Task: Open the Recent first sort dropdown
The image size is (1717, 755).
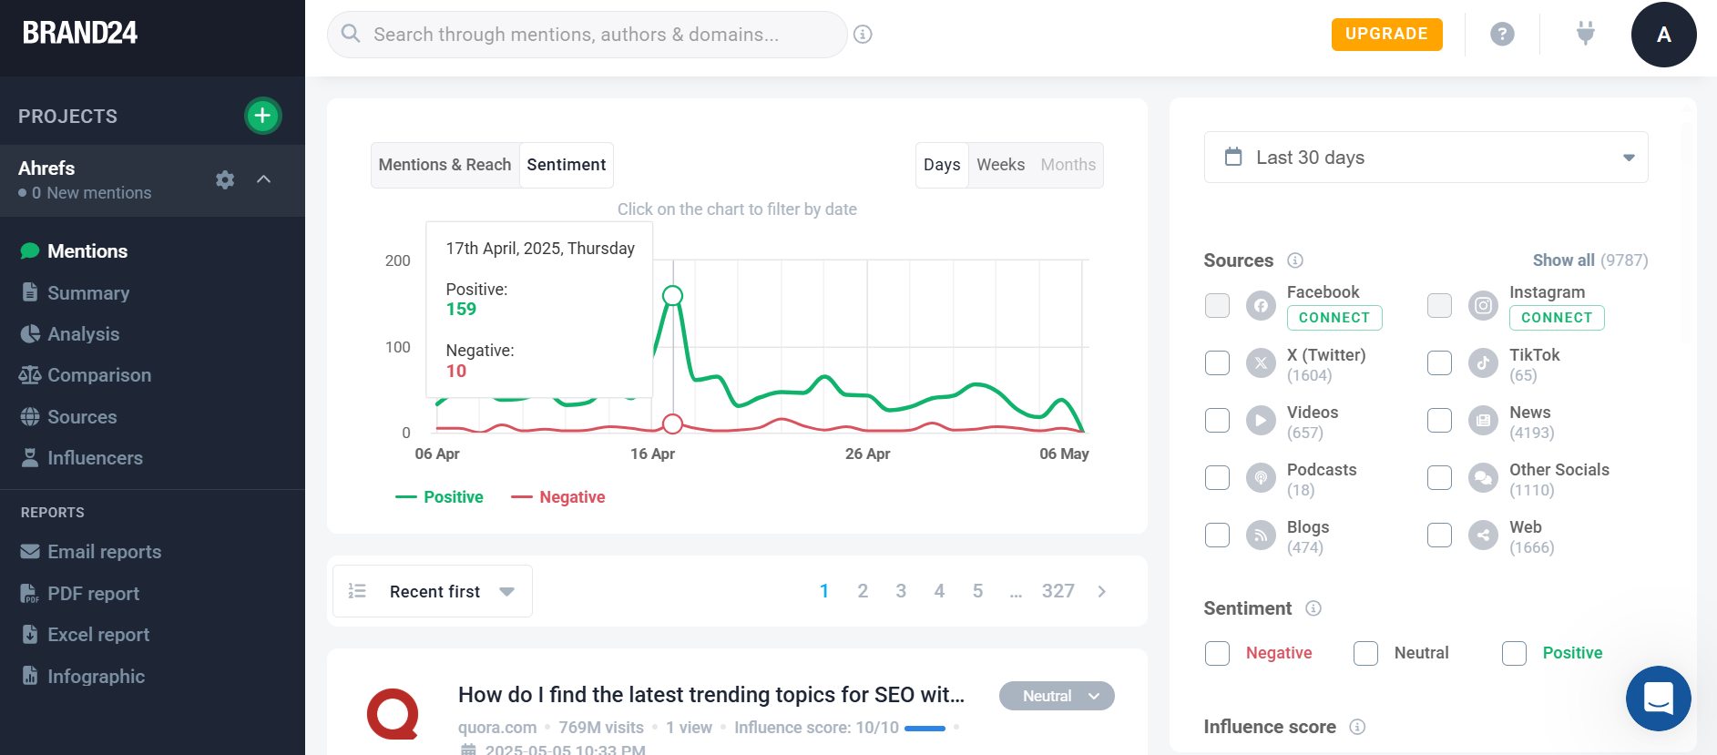Action: [x=433, y=591]
